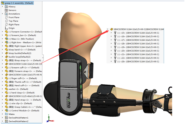Click the Origin icon

(6, 28)
